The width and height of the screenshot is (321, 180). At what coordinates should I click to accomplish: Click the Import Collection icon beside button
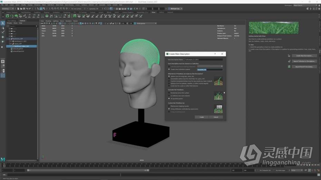pyautogui.click(x=289, y=61)
